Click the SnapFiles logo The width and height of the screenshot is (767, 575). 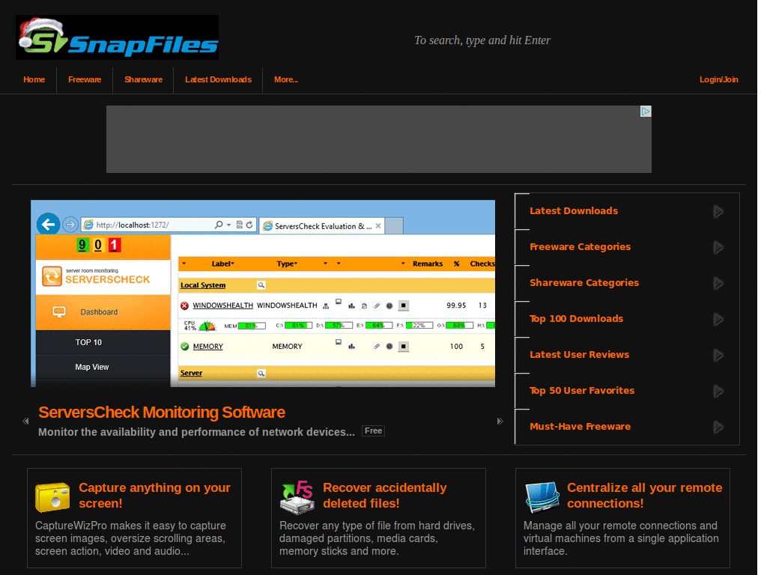(118, 37)
